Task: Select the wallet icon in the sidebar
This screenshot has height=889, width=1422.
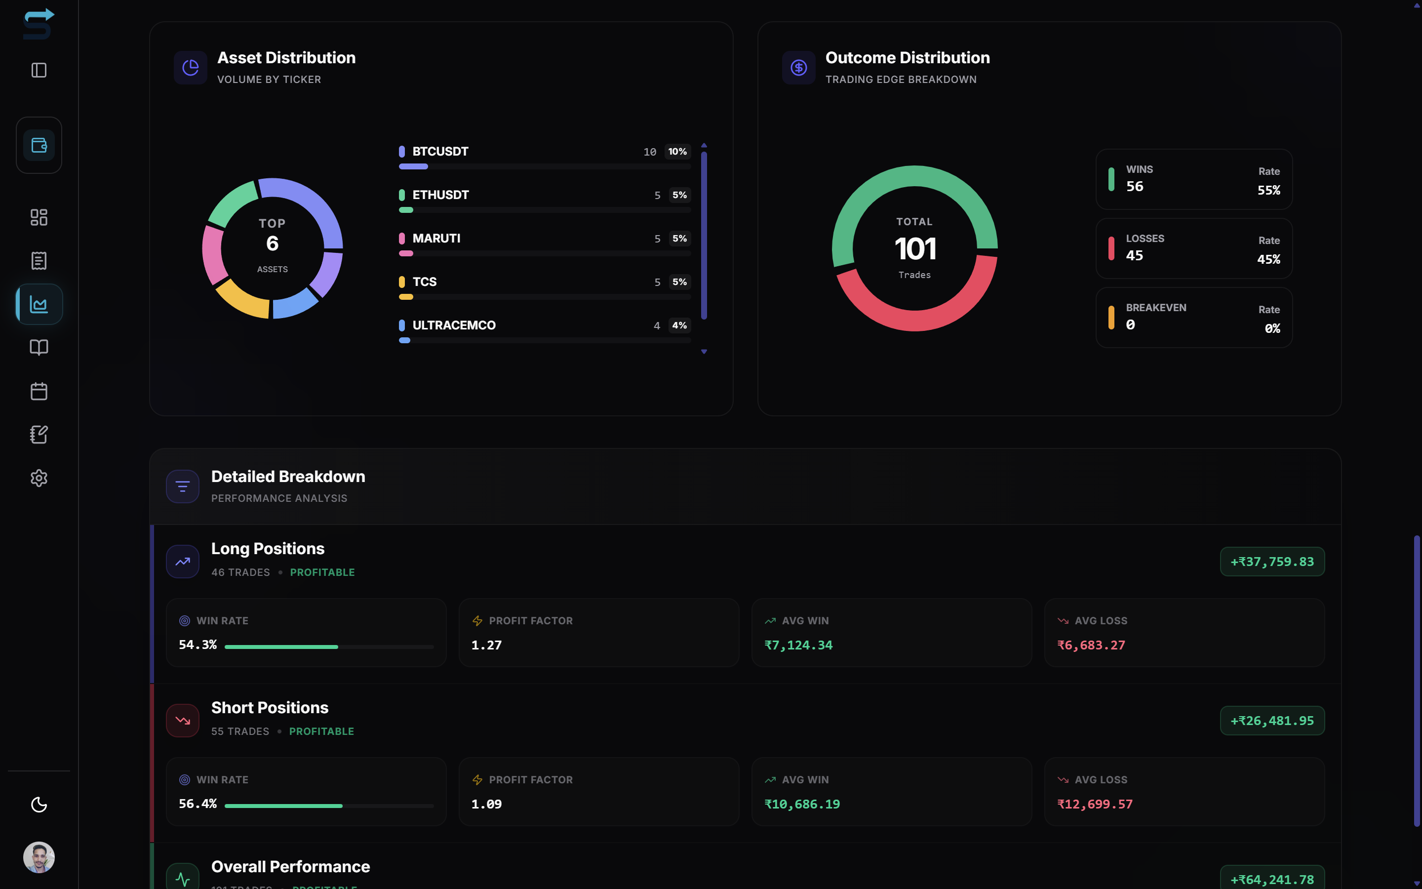Action: click(x=39, y=145)
